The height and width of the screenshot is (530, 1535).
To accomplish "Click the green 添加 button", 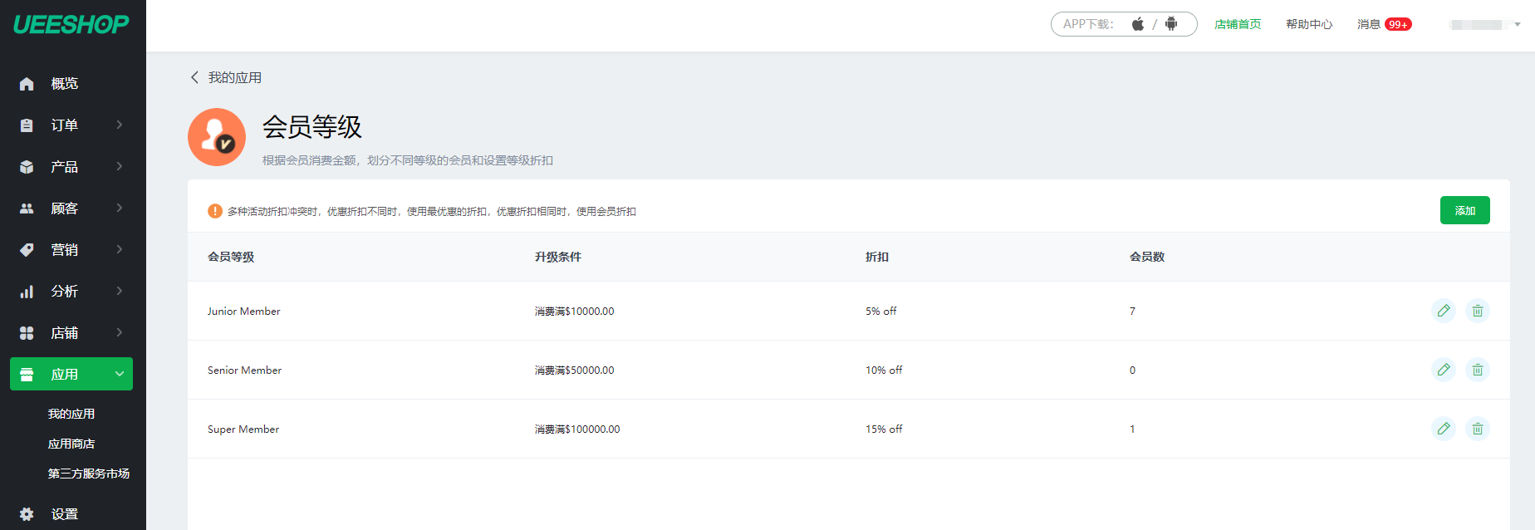I will (x=1464, y=210).
